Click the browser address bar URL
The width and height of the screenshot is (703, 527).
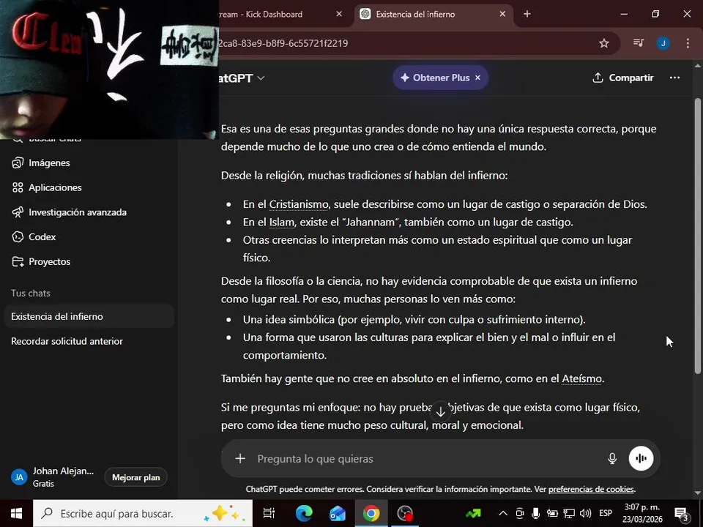point(283,43)
